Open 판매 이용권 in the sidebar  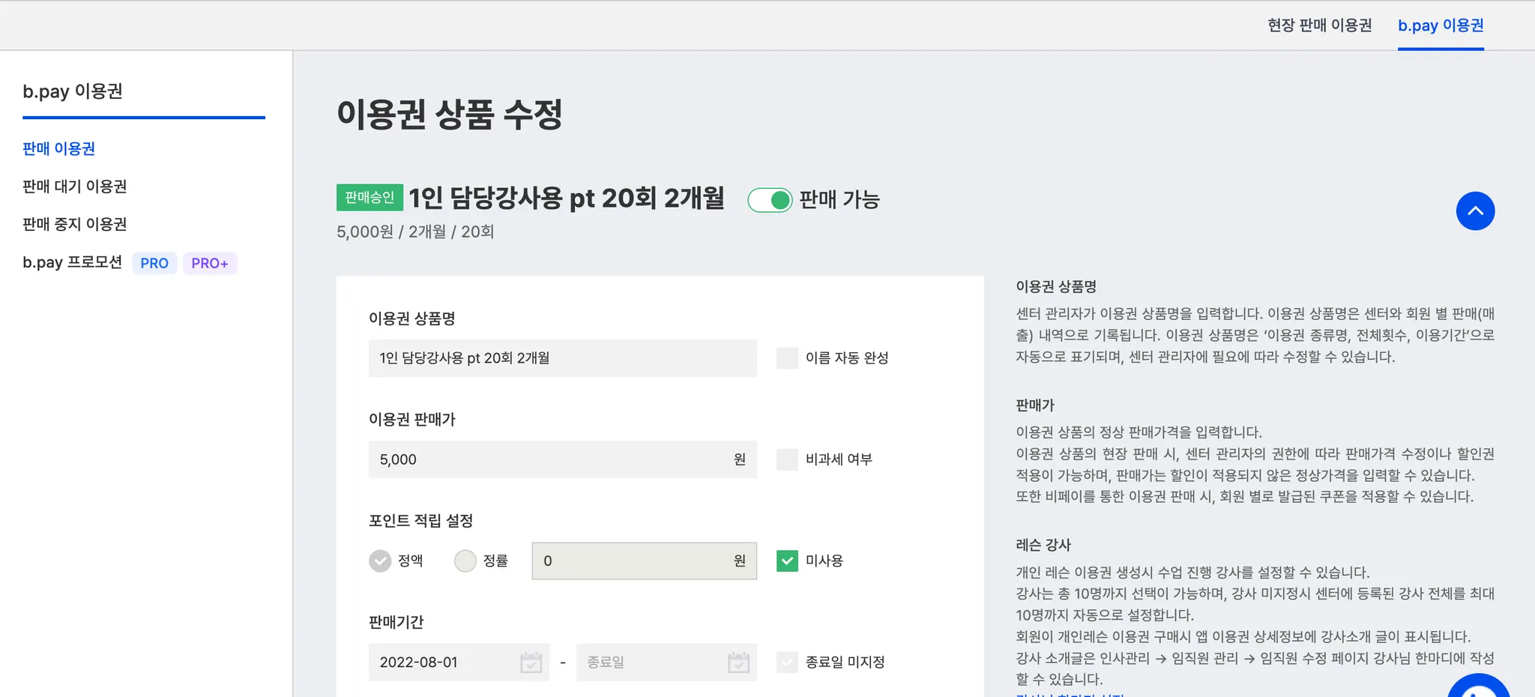[x=58, y=148]
